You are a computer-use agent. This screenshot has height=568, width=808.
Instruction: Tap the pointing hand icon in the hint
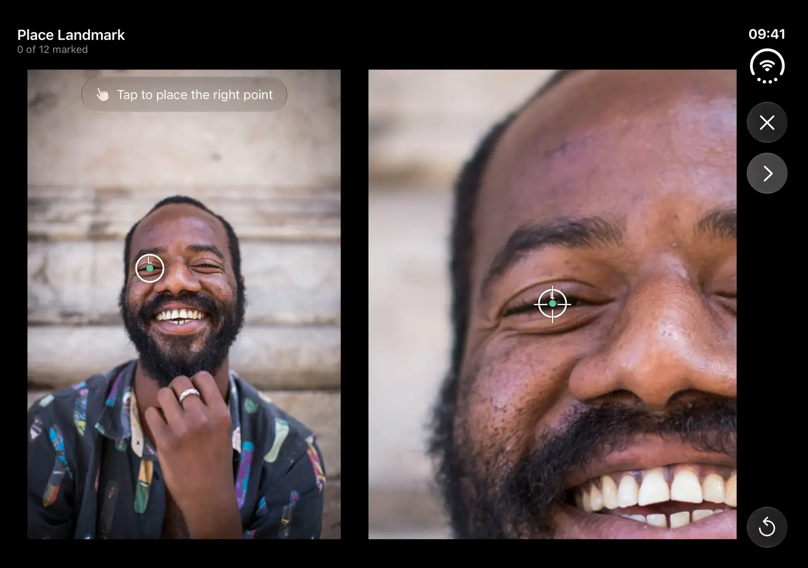102,95
